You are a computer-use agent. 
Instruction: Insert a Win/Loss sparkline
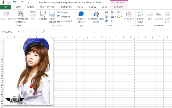tap(167, 17)
